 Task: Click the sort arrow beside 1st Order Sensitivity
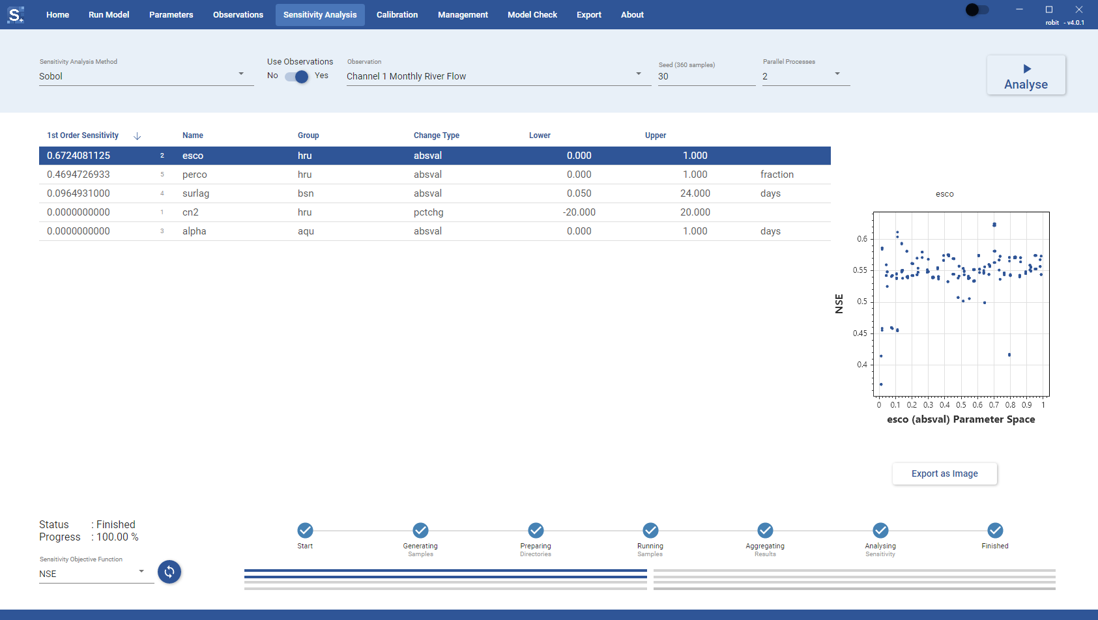(137, 136)
